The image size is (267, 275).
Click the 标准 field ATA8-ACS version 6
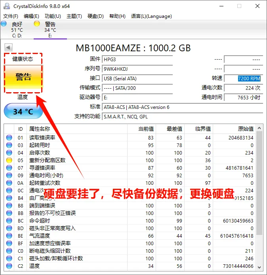click(183, 107)
